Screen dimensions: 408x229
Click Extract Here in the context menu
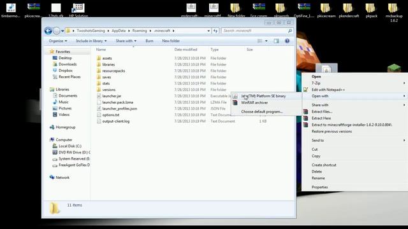point(321,118)
